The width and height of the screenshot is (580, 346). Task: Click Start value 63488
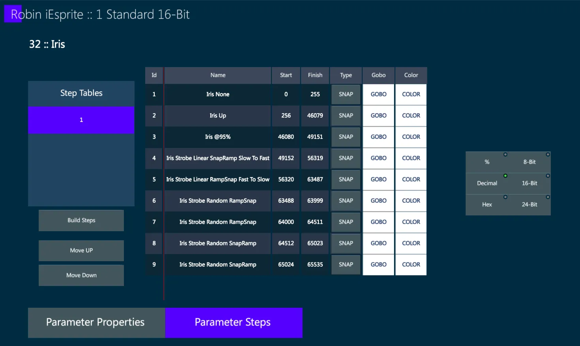point(286,201)
